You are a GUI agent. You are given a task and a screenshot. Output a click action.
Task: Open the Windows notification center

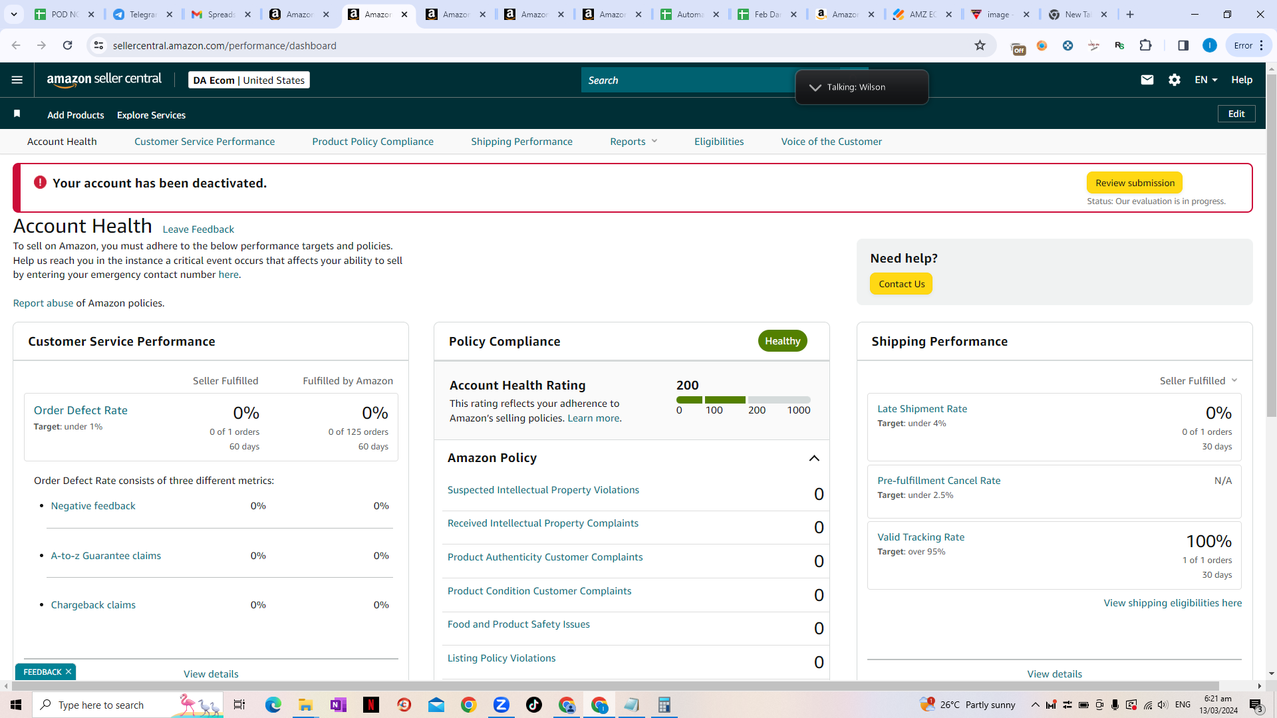point(1256,705)
